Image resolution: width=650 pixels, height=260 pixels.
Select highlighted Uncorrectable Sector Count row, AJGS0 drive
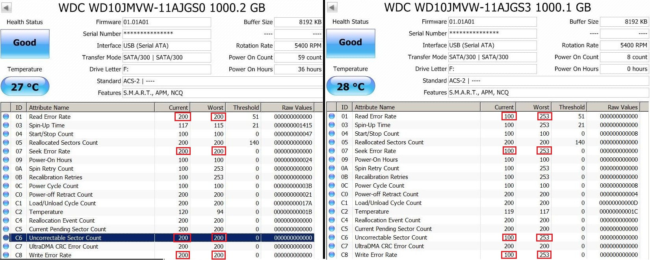[158, 238]
